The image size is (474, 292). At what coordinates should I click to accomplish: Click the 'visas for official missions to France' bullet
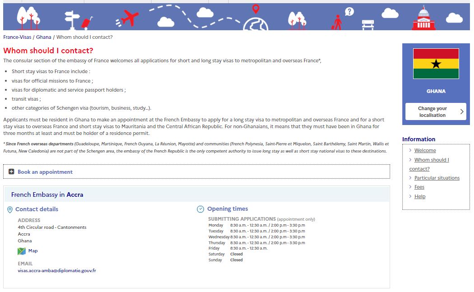(x=52, y=81)
